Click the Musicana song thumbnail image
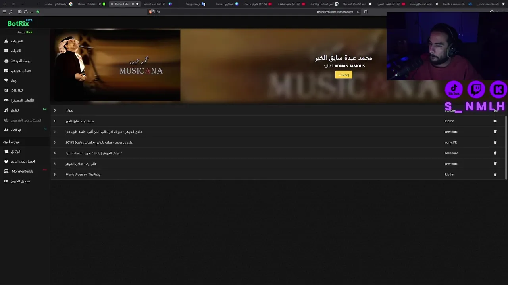Screen dimensions: 508x285 (x=117, y=65)
